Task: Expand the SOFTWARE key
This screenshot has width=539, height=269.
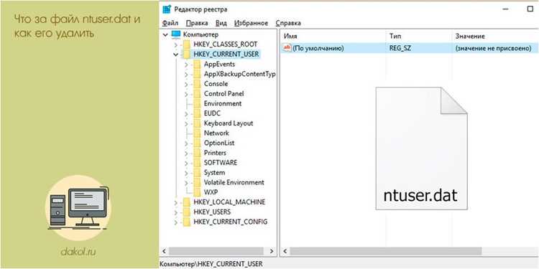Action: (186, 163)
